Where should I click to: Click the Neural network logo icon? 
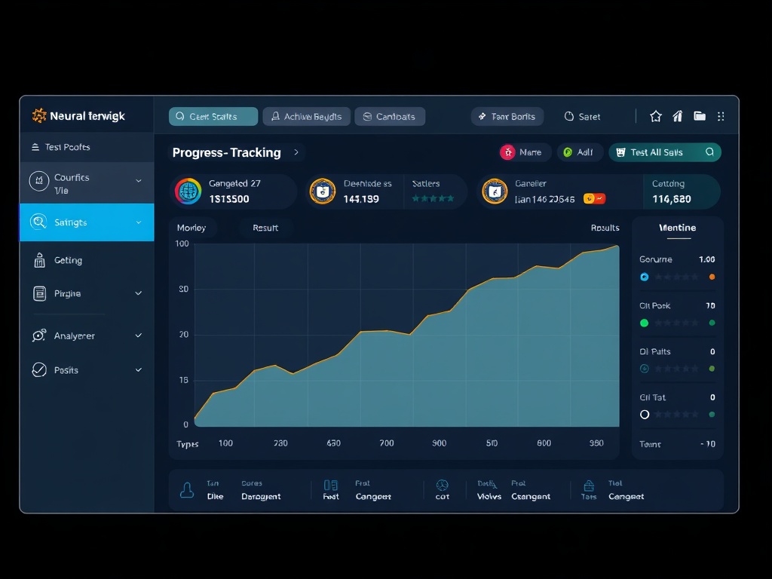tap(39, 116)
